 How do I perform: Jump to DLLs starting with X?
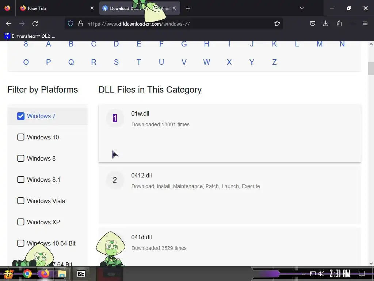(229, 62)
